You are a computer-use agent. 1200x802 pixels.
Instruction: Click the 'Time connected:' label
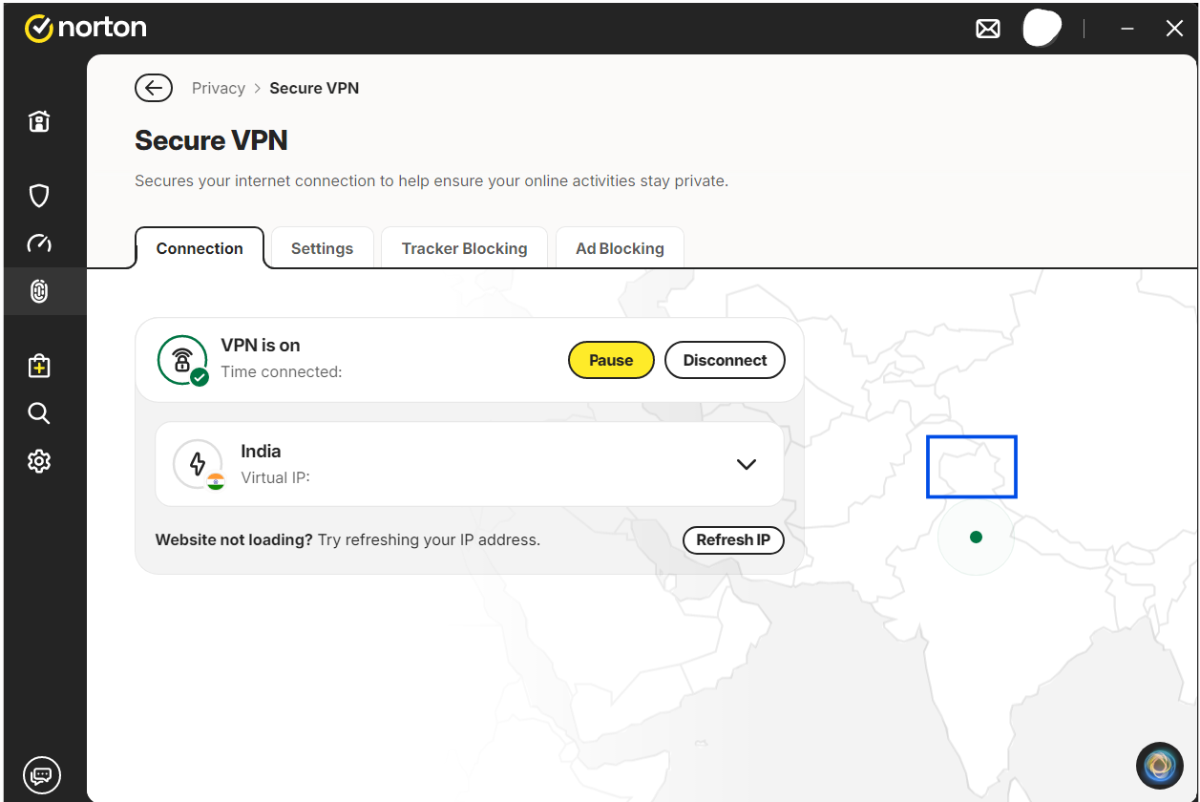point(282,371)
